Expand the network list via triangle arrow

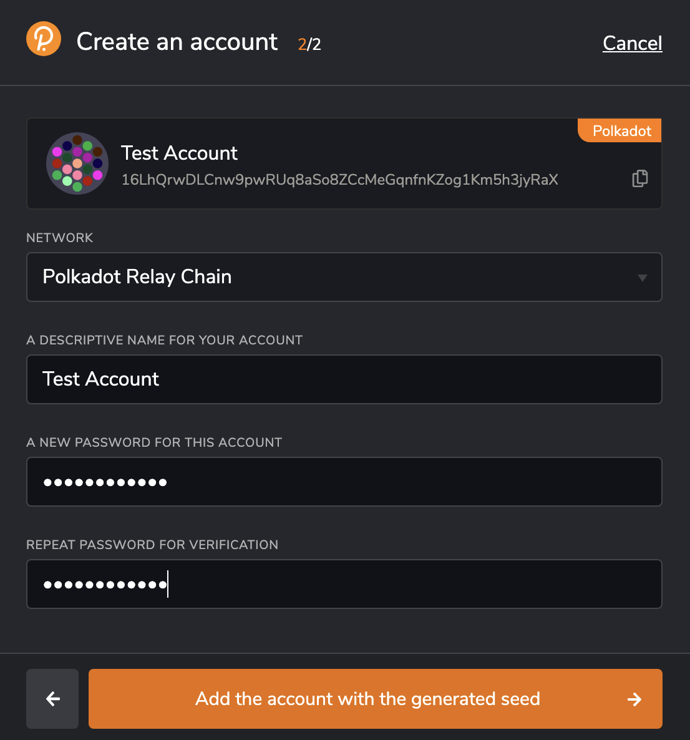[x=643, y=278]
